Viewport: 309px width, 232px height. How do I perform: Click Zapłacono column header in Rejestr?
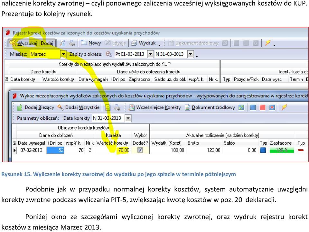[139, 79]
